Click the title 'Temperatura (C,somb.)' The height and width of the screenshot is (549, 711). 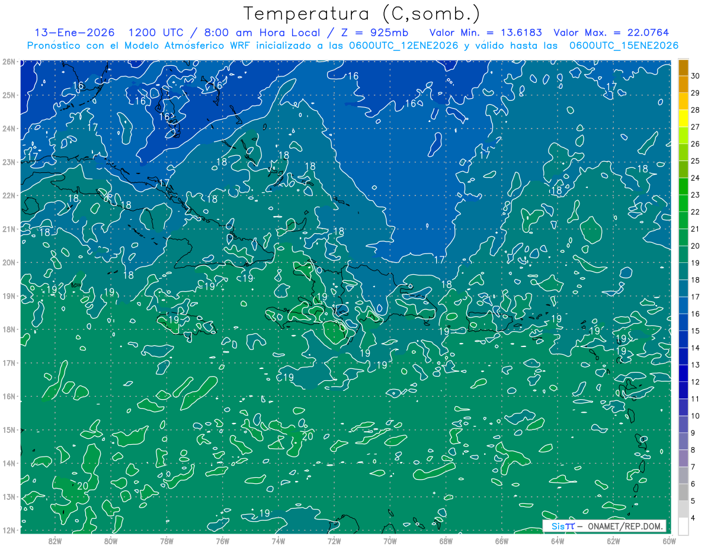[x=362, y=14]
